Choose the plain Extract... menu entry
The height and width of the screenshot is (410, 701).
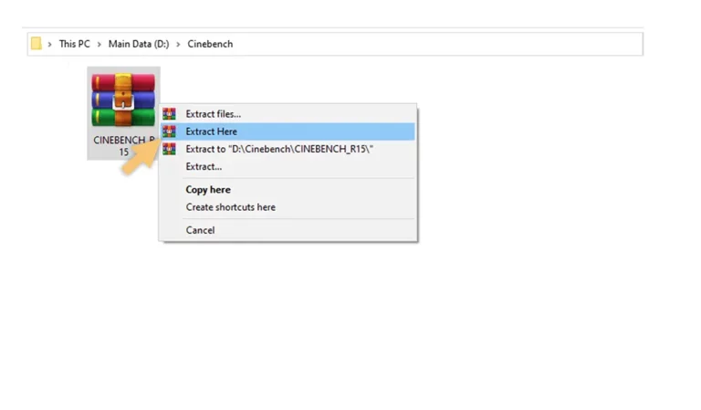288,166
